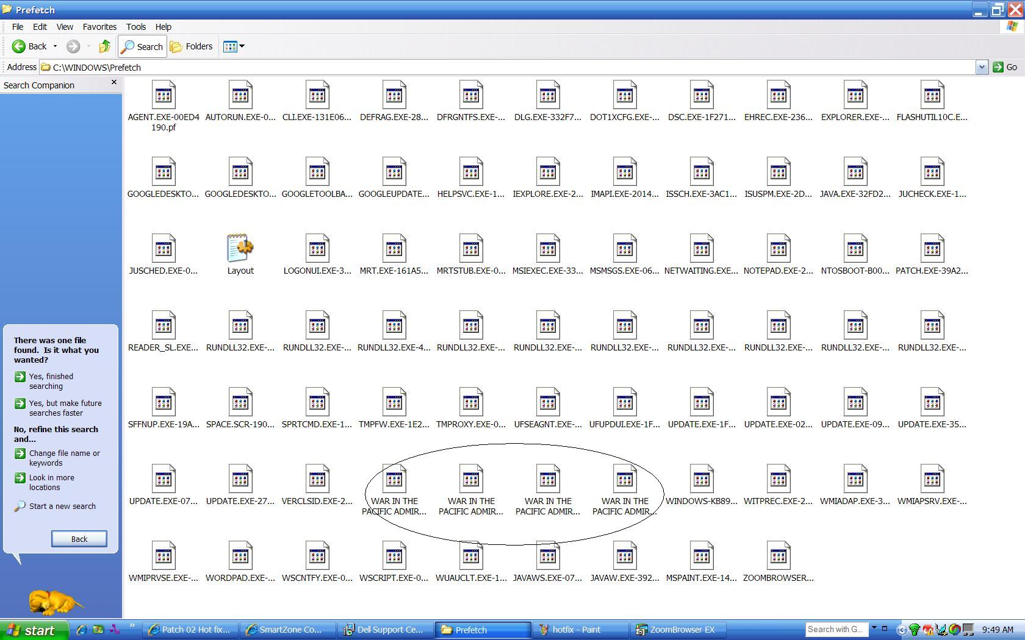The width and height of the screenshot is (1025, 640).
Task: Open the Windows Start menu
Action: [34, 630]
